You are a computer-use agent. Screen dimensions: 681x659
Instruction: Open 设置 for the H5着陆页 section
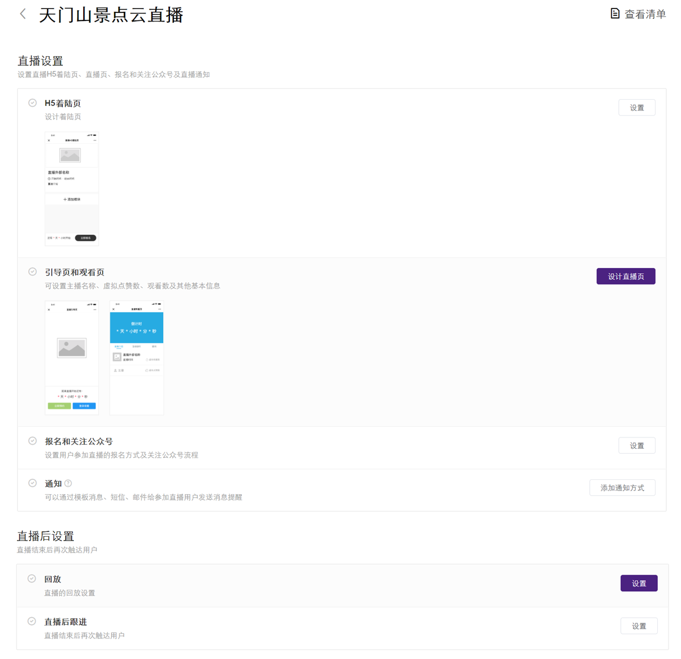pyautogui.click(x=636, y=108)
